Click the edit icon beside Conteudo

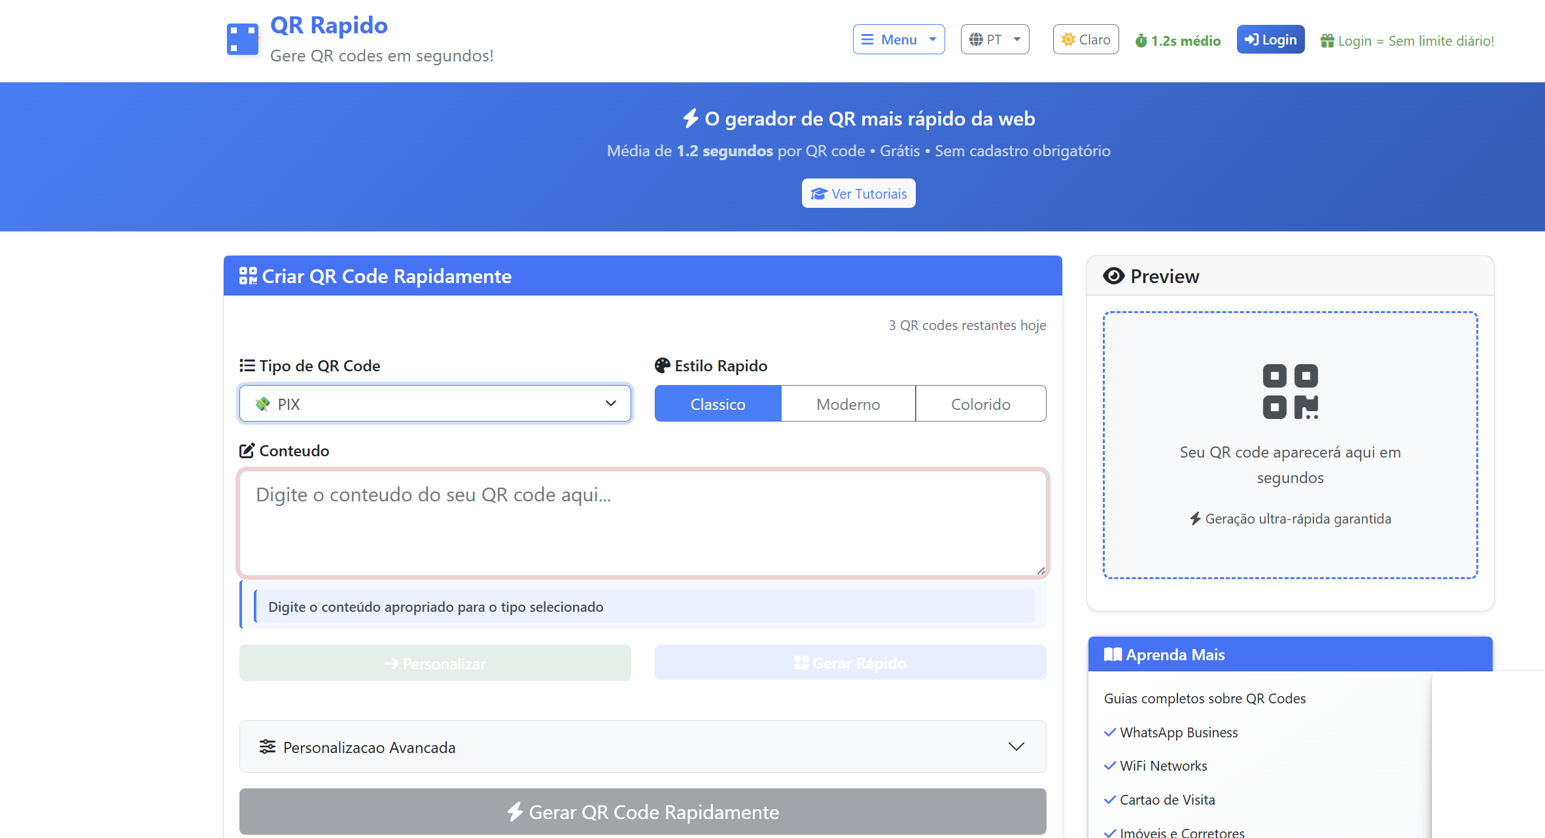tap(247, 450)
